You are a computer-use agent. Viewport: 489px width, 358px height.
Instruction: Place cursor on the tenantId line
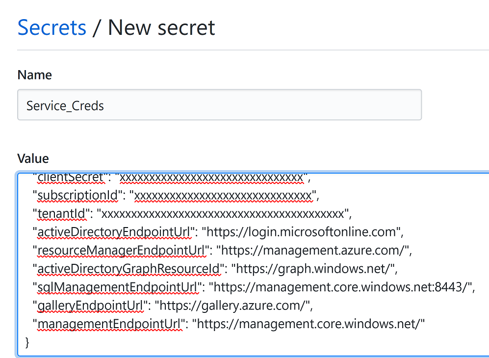[x=192, y=214]
